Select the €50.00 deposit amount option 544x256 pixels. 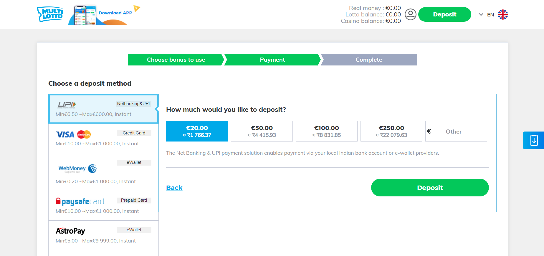pyautogui.click(x=262, y=131)
